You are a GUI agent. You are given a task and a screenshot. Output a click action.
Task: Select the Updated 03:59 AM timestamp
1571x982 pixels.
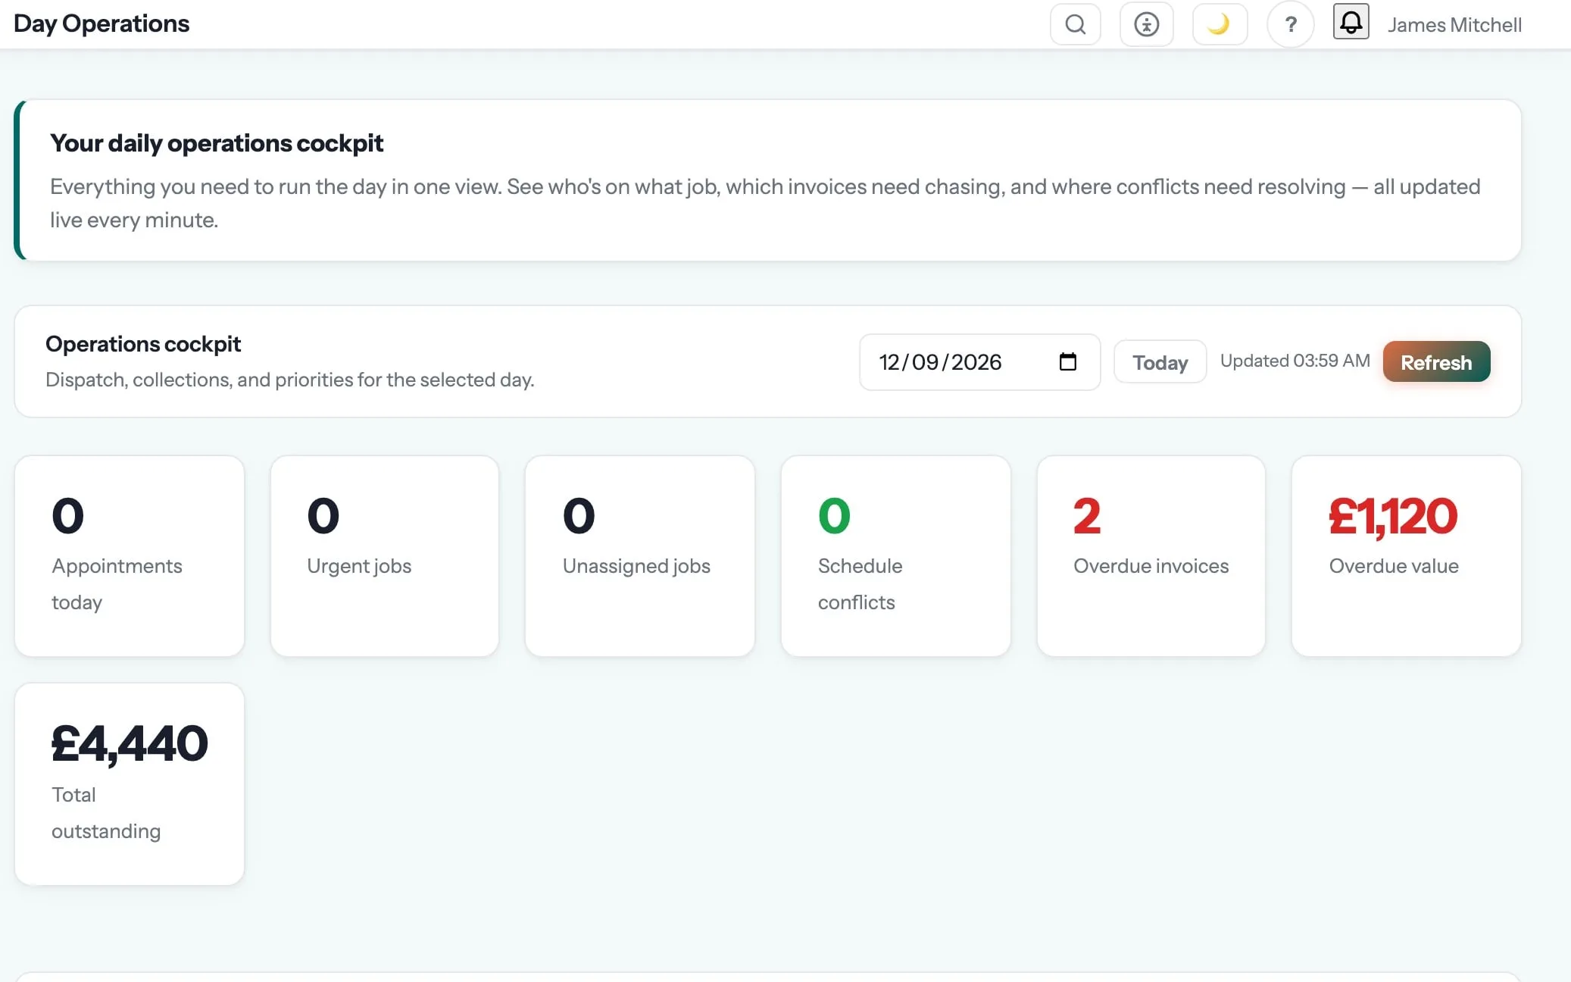pos(1295,361)
